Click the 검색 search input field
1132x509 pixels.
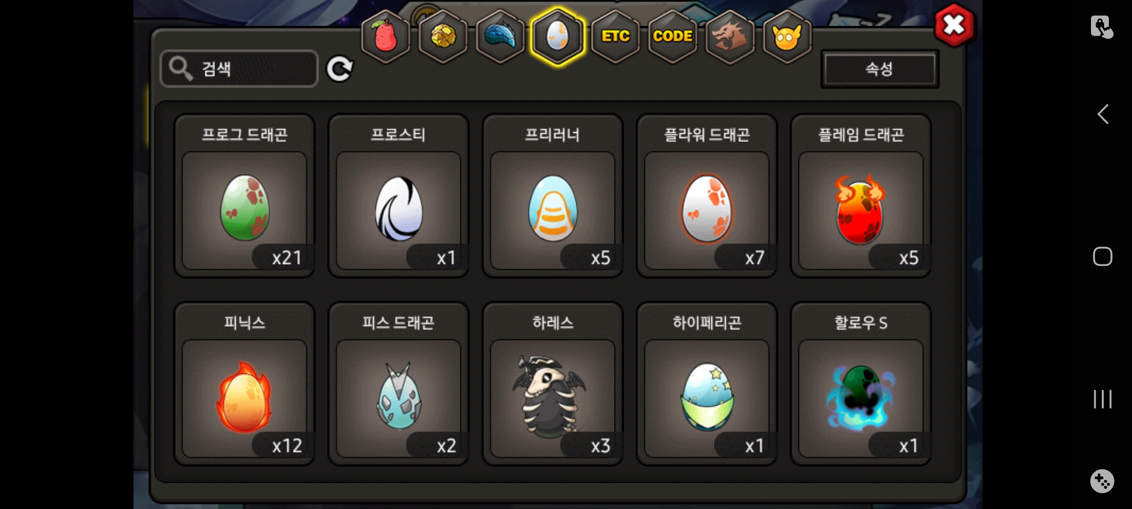tap(239, 69)
